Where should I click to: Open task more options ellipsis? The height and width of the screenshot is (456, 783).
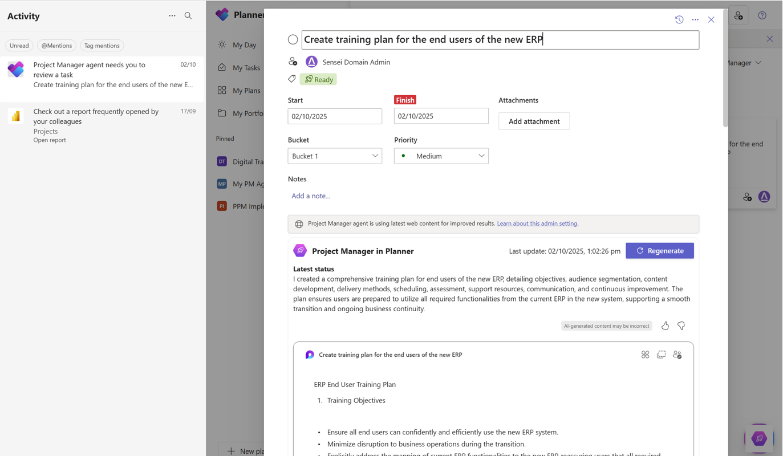[x=695, y=19]
